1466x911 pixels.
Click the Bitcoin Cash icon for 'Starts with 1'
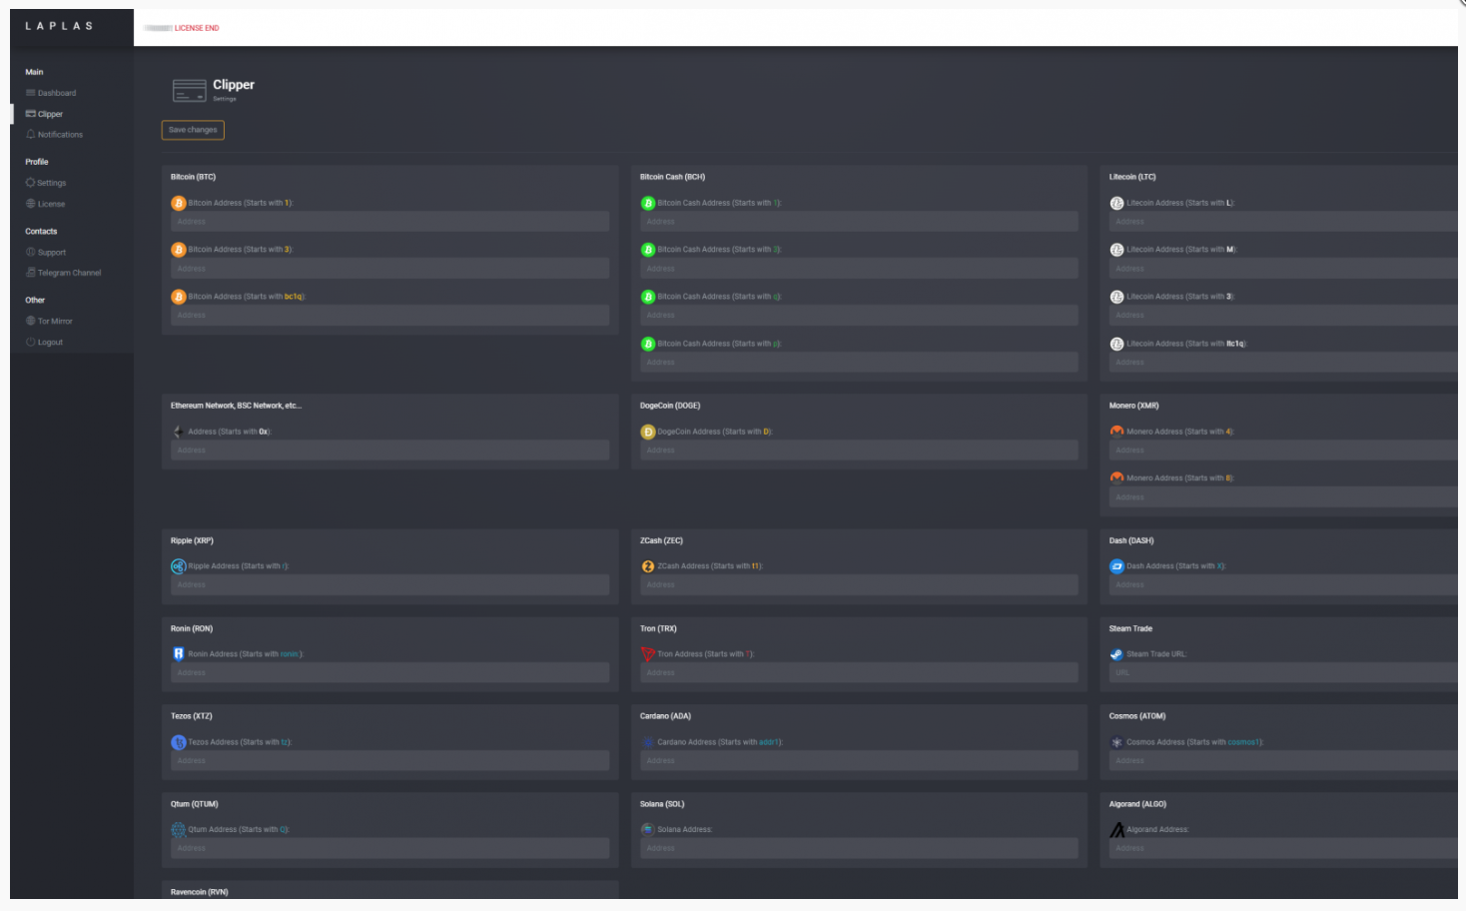point(648,203)
